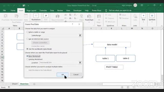Insert a Line sparkline

click(108, 15)
